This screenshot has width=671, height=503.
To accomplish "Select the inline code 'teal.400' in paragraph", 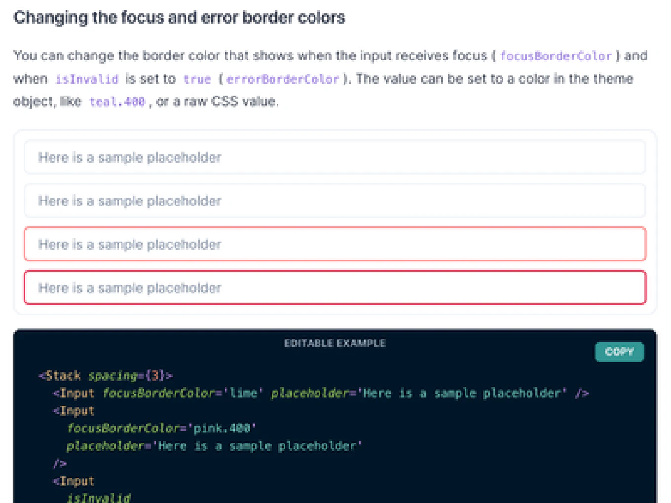I will pyautogui.click(x=117, y=102).
